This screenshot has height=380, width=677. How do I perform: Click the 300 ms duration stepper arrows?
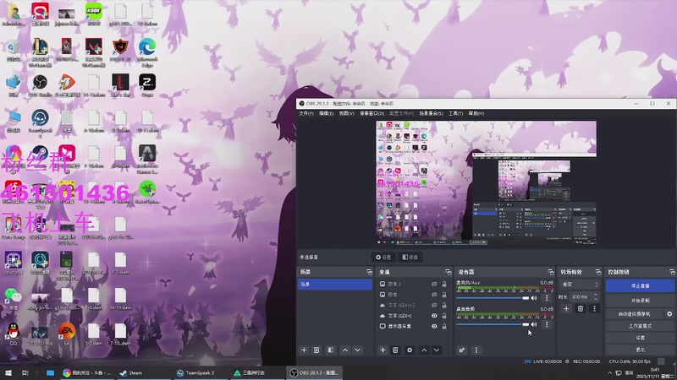pyautogui.click(x=596, y=297)
